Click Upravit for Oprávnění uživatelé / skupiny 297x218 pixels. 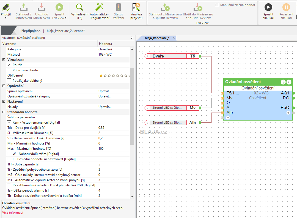coord(105,96)
